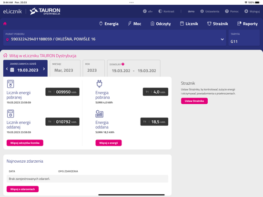
Task: Click the 18,5 kWh value
Action: point(154,122)
